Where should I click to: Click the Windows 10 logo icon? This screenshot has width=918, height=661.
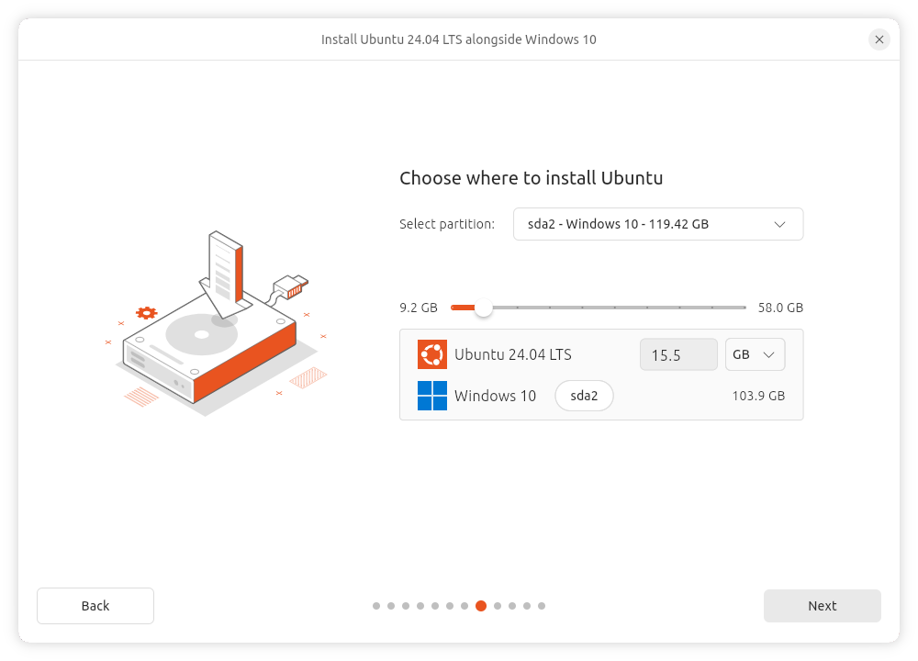(x=432, y=396)
